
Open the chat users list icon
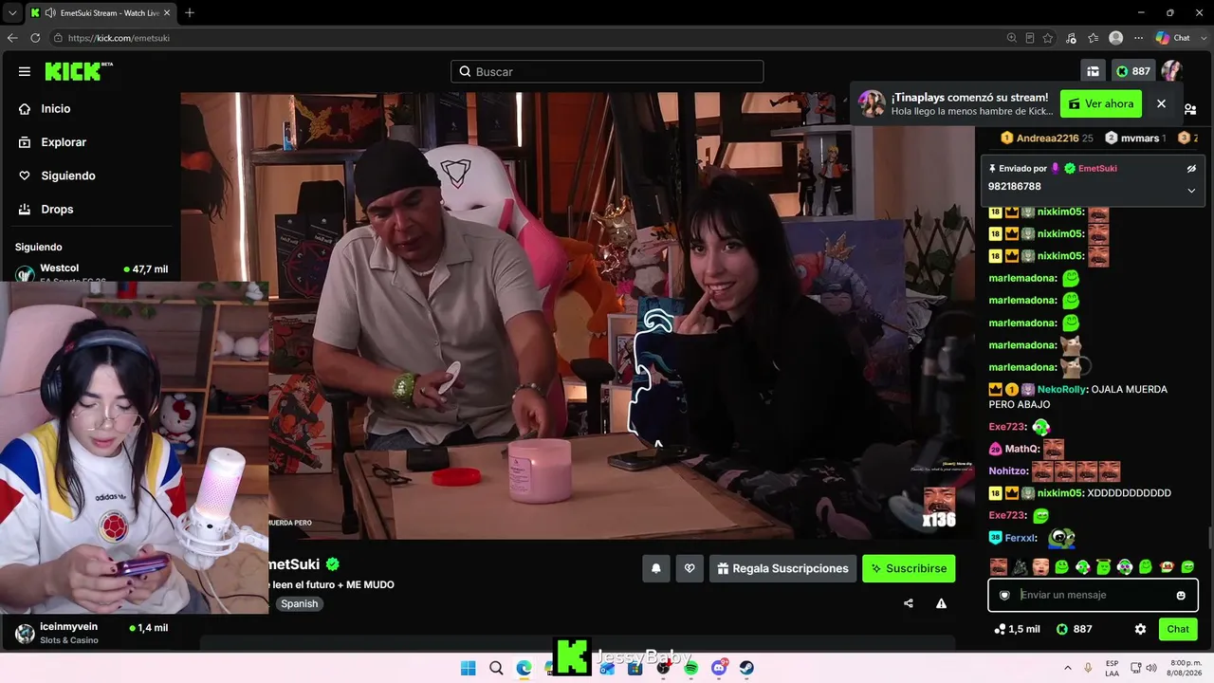1190,110
